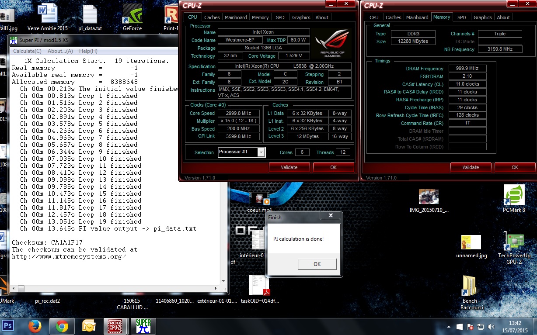Open the IMG_20150710 image file
The image size is (537, 335).
[429, 201]
